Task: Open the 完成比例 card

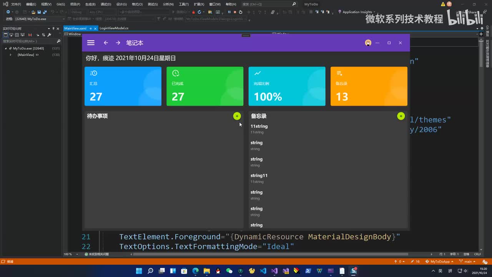Action: coord(287,86)
